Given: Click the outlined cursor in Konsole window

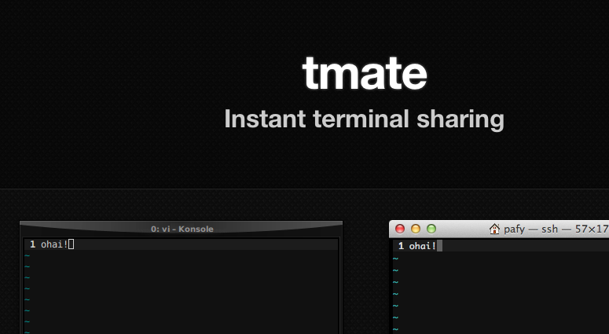Looking at the screenshot, I should coord(71,244).
